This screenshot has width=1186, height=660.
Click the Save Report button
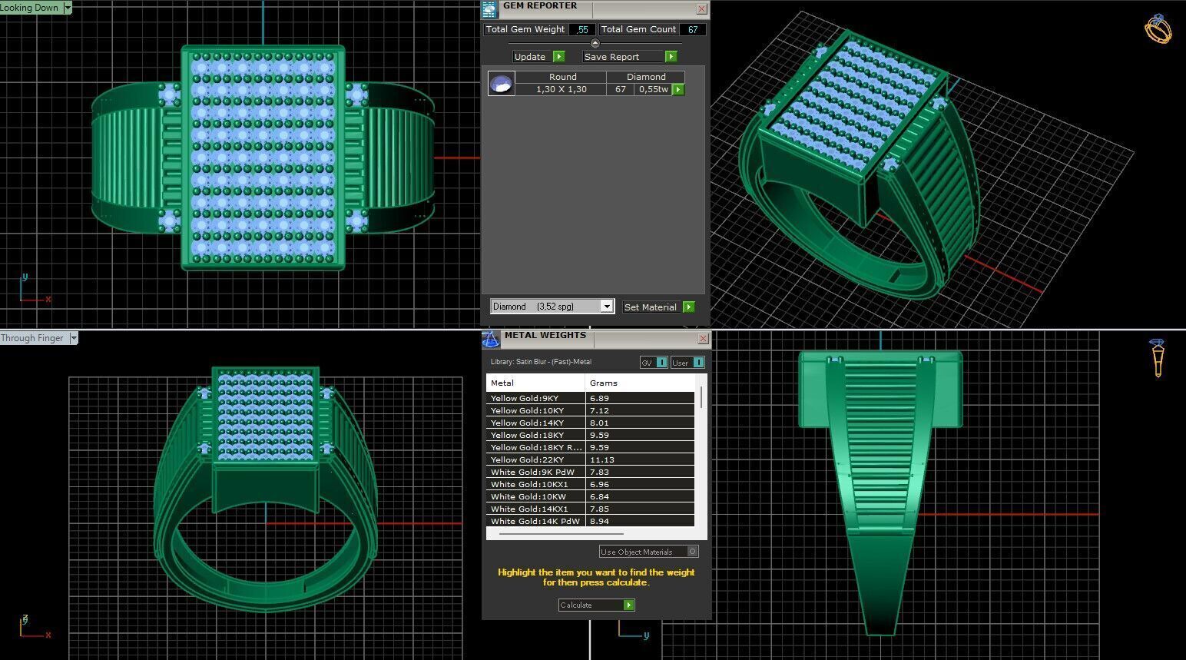point(623,56)
